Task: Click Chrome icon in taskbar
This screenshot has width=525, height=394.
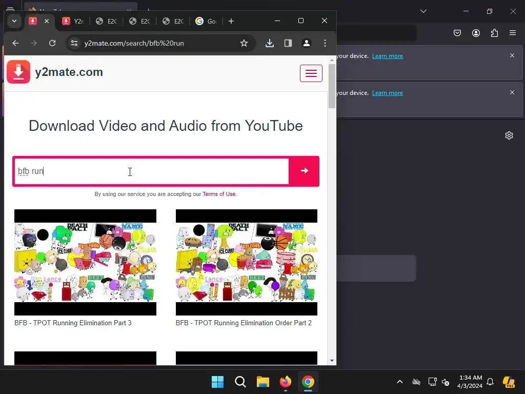Action: tap(308, 382)
